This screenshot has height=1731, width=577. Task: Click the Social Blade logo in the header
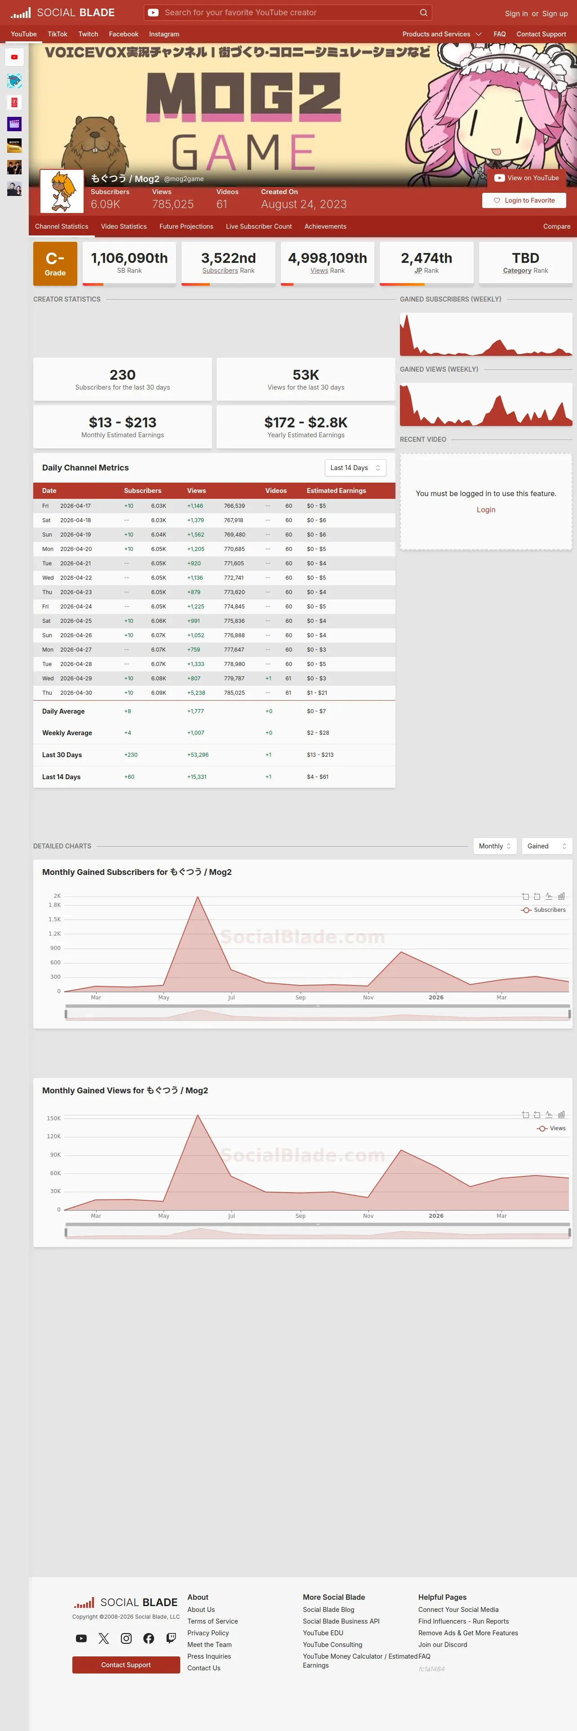[x=62, y=13]
